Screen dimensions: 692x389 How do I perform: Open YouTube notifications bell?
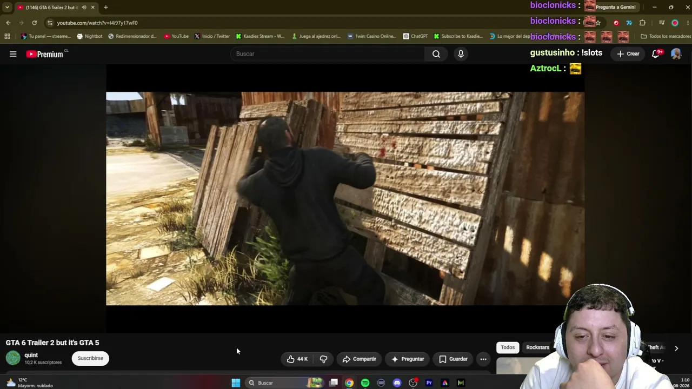[656, 54]
